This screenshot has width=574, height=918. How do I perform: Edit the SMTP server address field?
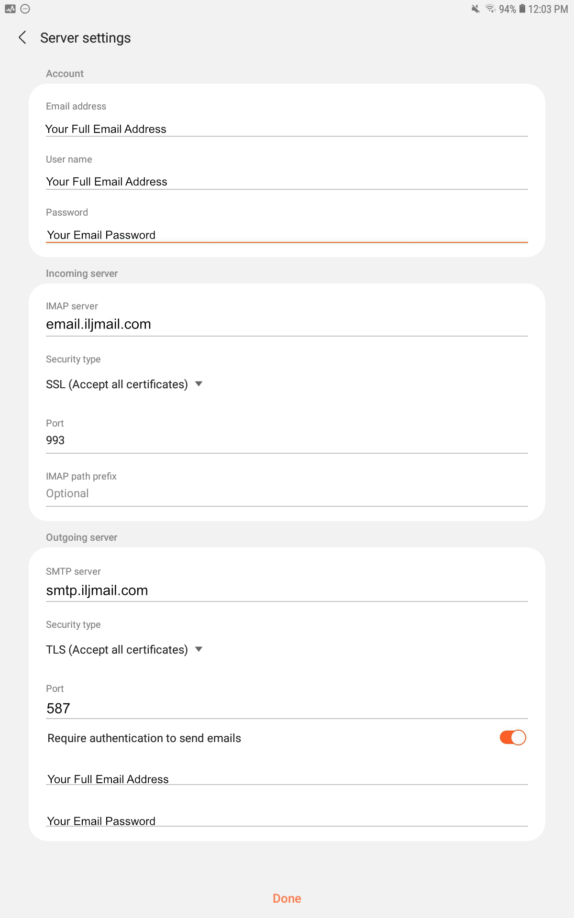287,590
